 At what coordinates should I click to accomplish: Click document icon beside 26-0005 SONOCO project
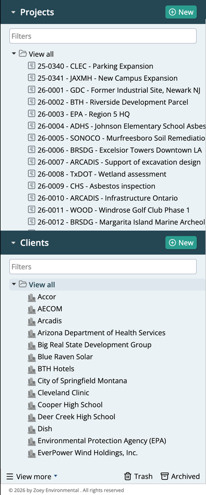32,138
